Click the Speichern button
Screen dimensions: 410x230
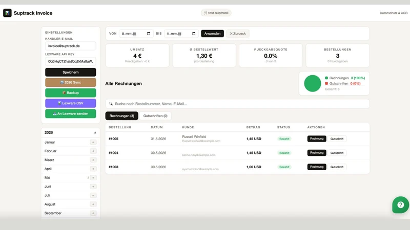pyautogui.click(x=70, y=72)
